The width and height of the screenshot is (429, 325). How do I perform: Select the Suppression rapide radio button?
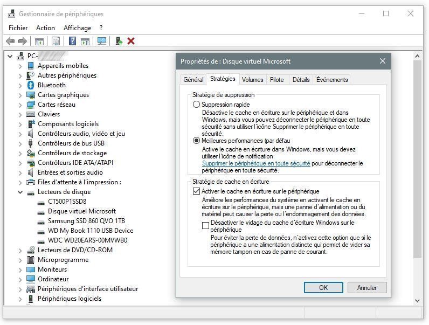pos(196,105)
